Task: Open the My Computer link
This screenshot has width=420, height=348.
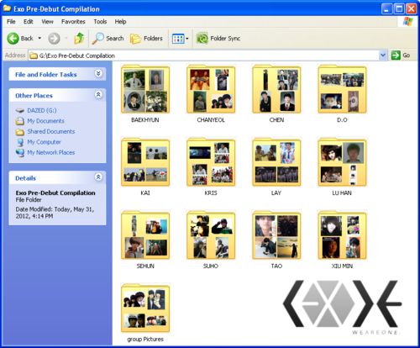Action: tap(44, 142)
